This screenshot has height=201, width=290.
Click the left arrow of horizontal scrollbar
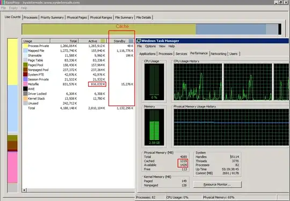[x=24, y=190]
